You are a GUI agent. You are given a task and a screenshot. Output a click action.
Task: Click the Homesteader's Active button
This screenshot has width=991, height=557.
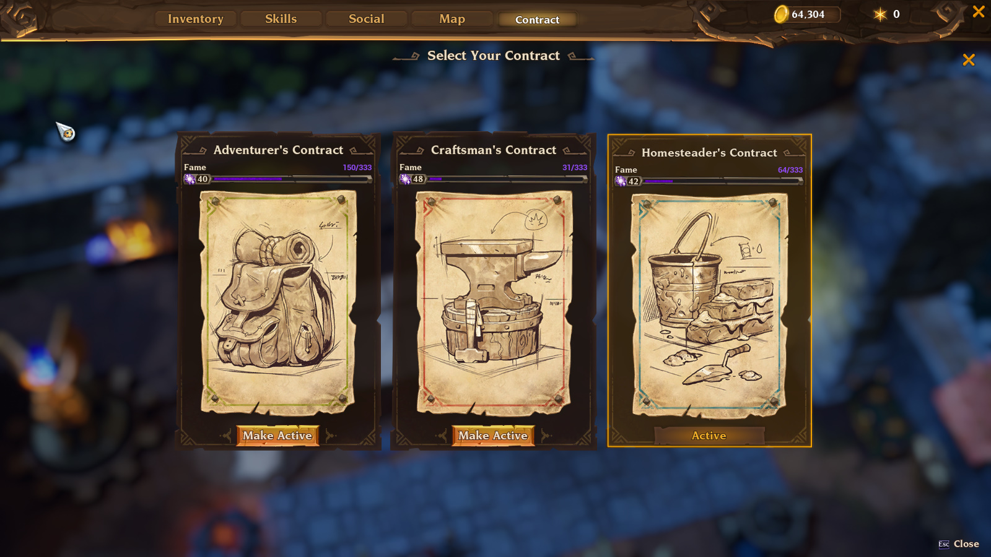[709, 436]
